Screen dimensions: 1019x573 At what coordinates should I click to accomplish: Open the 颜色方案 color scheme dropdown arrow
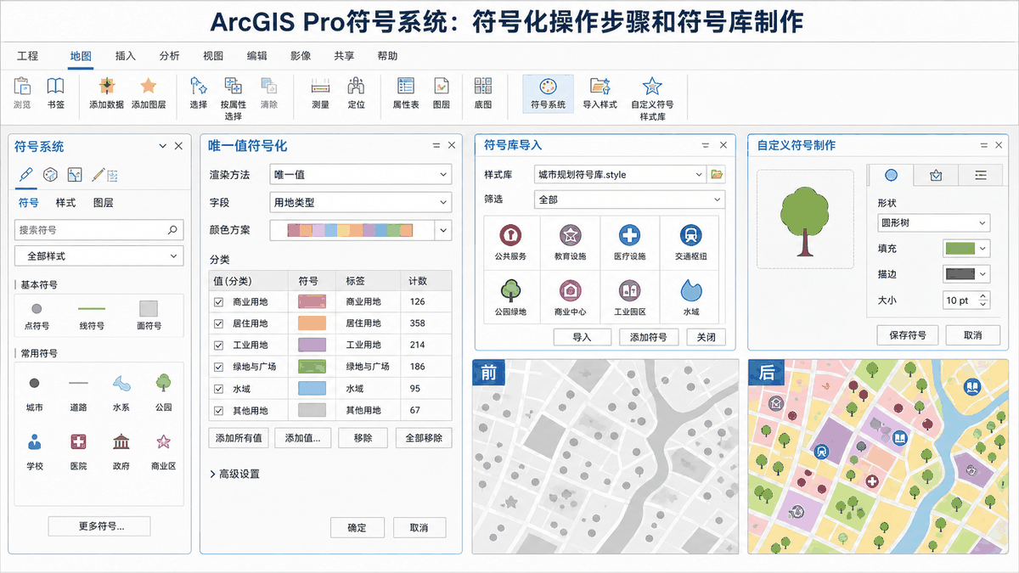point(443,230)
